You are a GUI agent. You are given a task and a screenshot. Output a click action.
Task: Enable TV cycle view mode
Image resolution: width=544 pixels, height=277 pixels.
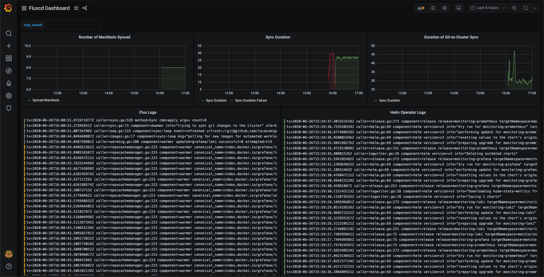[x=458, y=8]
